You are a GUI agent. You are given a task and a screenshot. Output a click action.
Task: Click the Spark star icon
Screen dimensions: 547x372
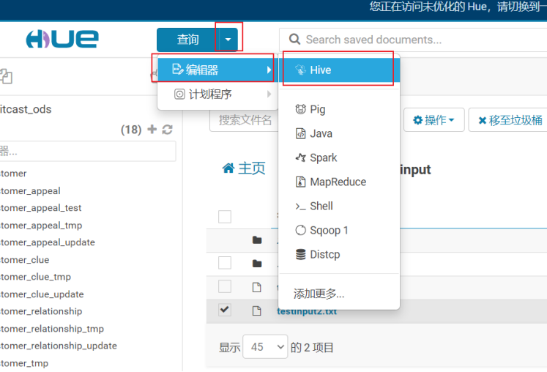[x=300, y=157]
